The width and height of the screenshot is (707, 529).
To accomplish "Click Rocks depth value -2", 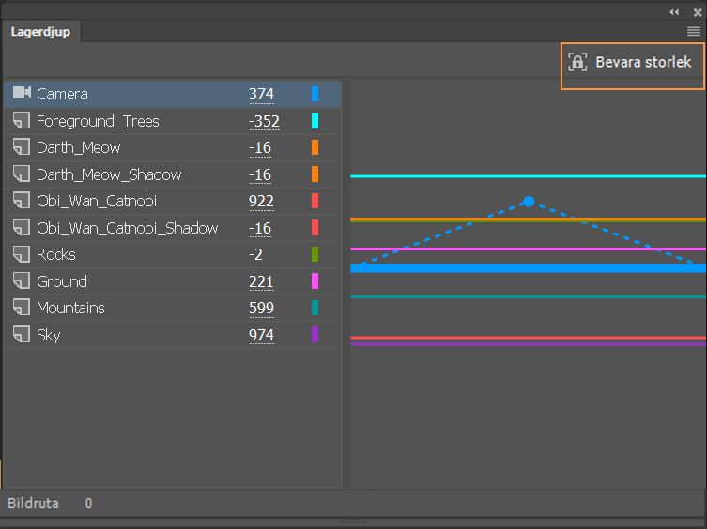I will [255, 254].
